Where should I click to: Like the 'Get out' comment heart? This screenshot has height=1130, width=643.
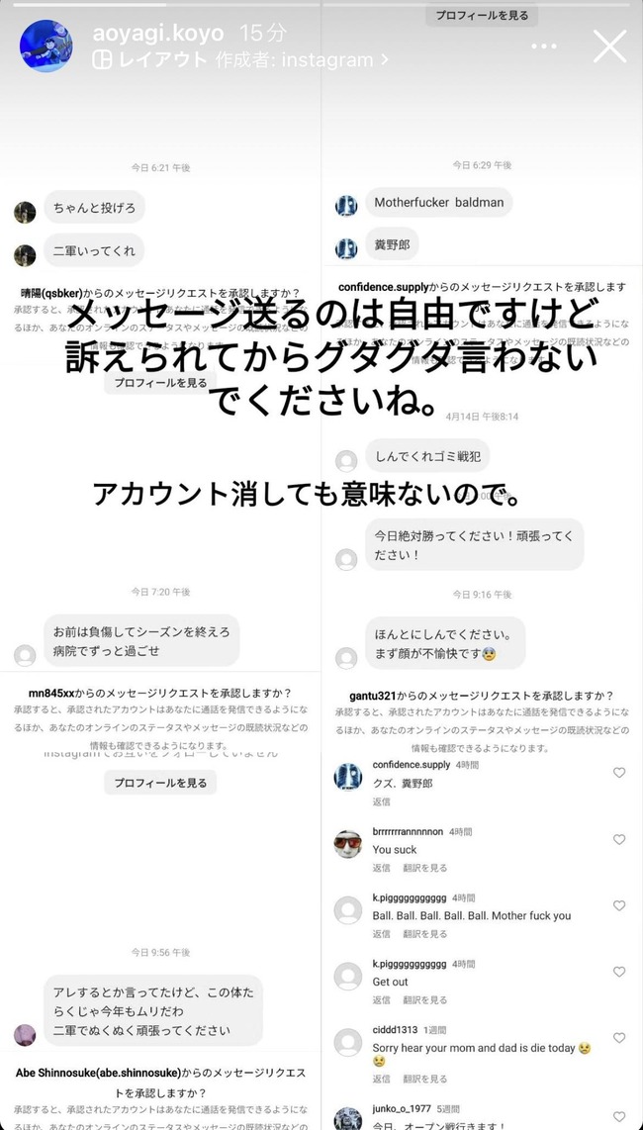click(x=618, y=972)
